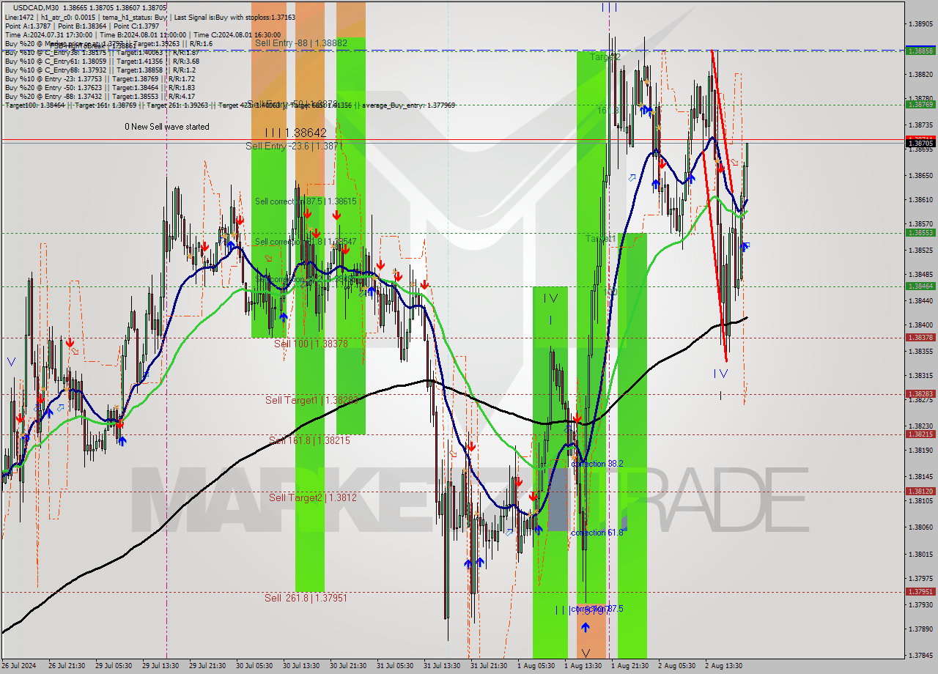Screen dimensions: 938x674
Task: Click the 'Sell 261.8 | 1.37951' label
Action: coord(306,598)
